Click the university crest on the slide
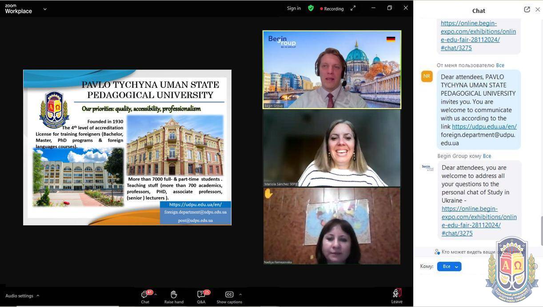 (x=54, y=110)
